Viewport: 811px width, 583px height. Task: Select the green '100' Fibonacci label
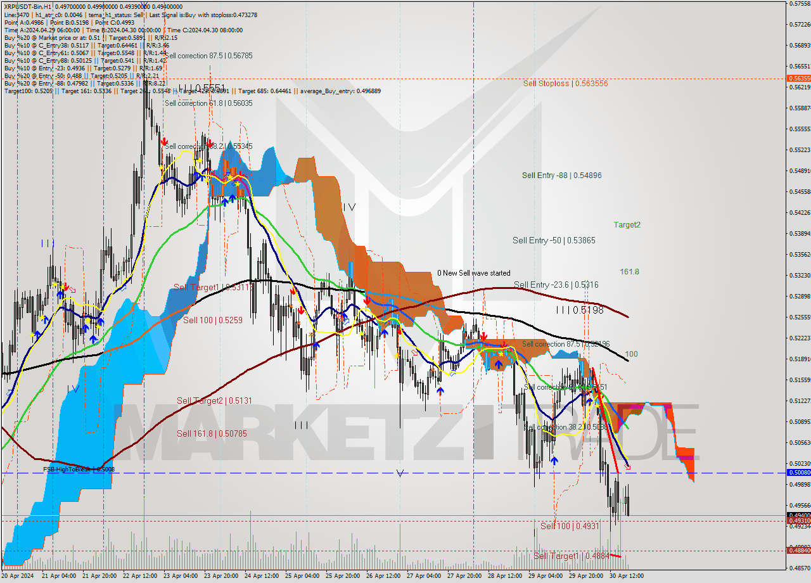pyautogui.click(x=631, y=354)
